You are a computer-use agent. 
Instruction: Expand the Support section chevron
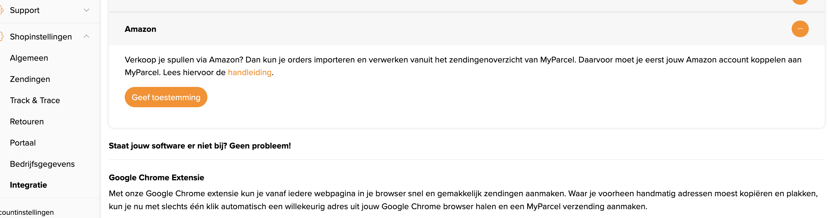tap(86, 10)
